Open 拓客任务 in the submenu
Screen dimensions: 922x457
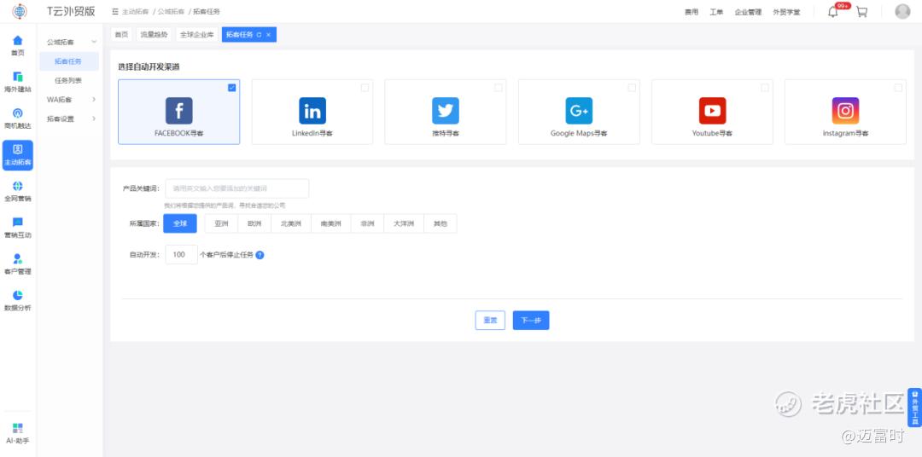[x=68, y=61]
